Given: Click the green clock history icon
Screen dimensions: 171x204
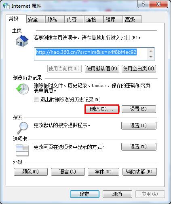Looking at the screenshot, I should [22, 89].
